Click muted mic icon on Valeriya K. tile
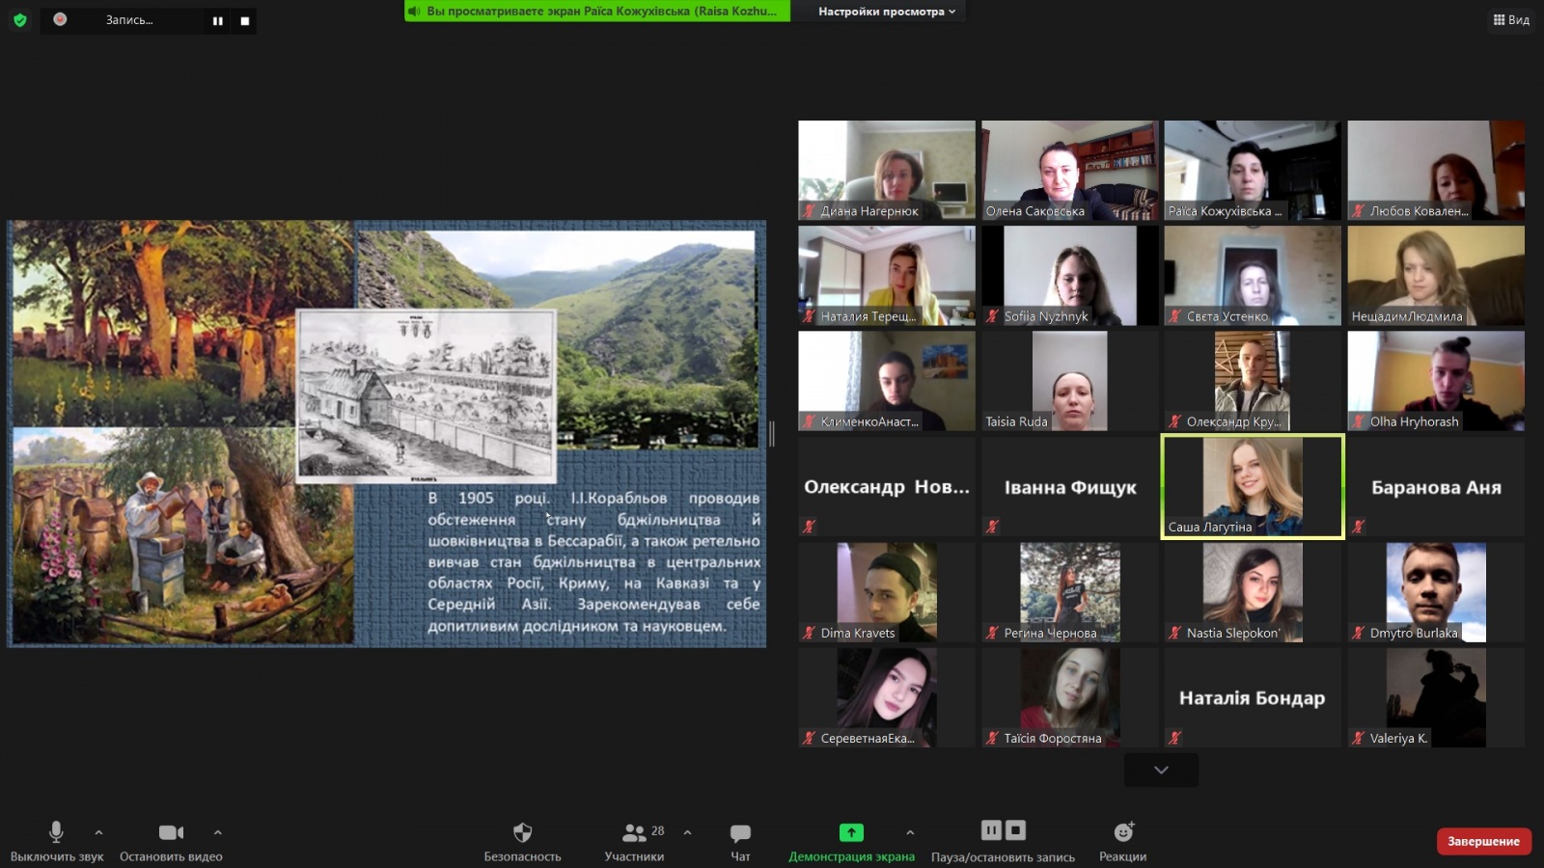Viewport: 1544px width, 868px height. pyautogui.click(x=1359, y=739)
